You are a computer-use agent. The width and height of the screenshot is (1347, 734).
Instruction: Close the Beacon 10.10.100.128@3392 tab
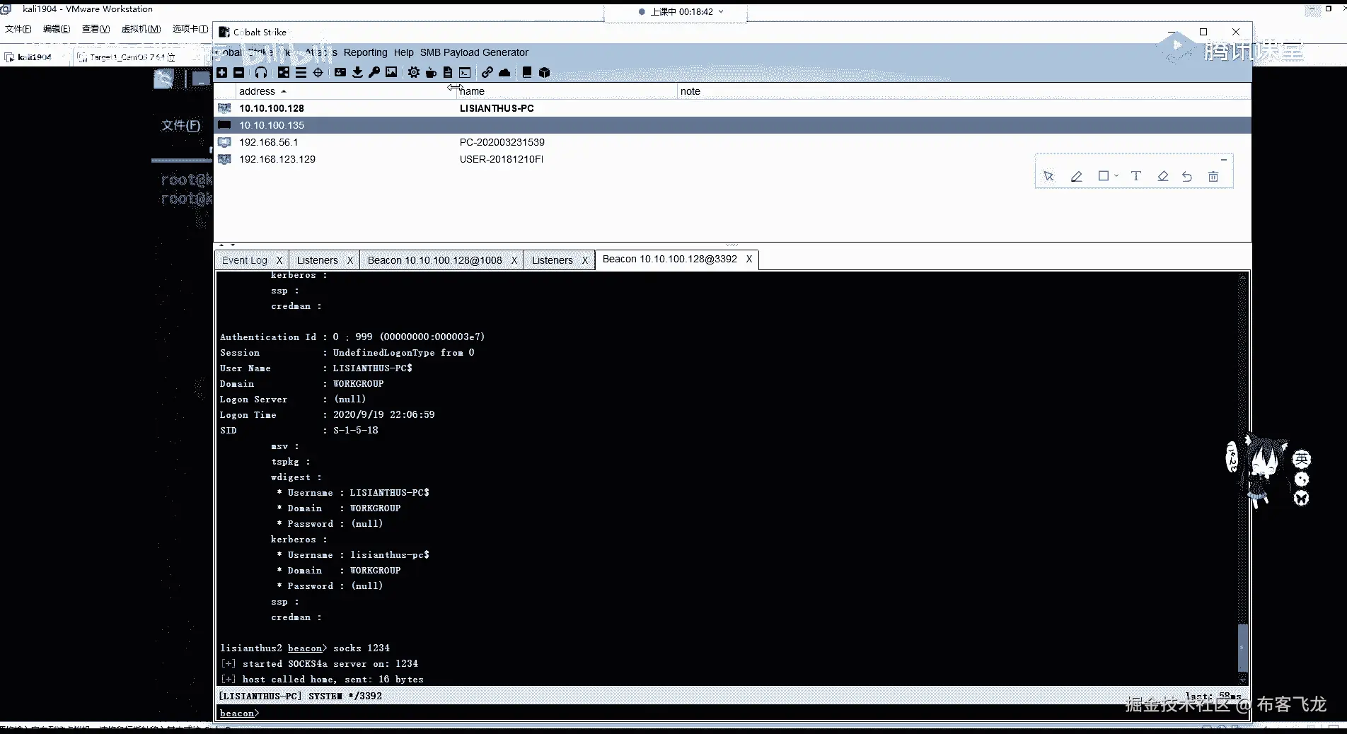pyautogui.click(x=749, y=259)
